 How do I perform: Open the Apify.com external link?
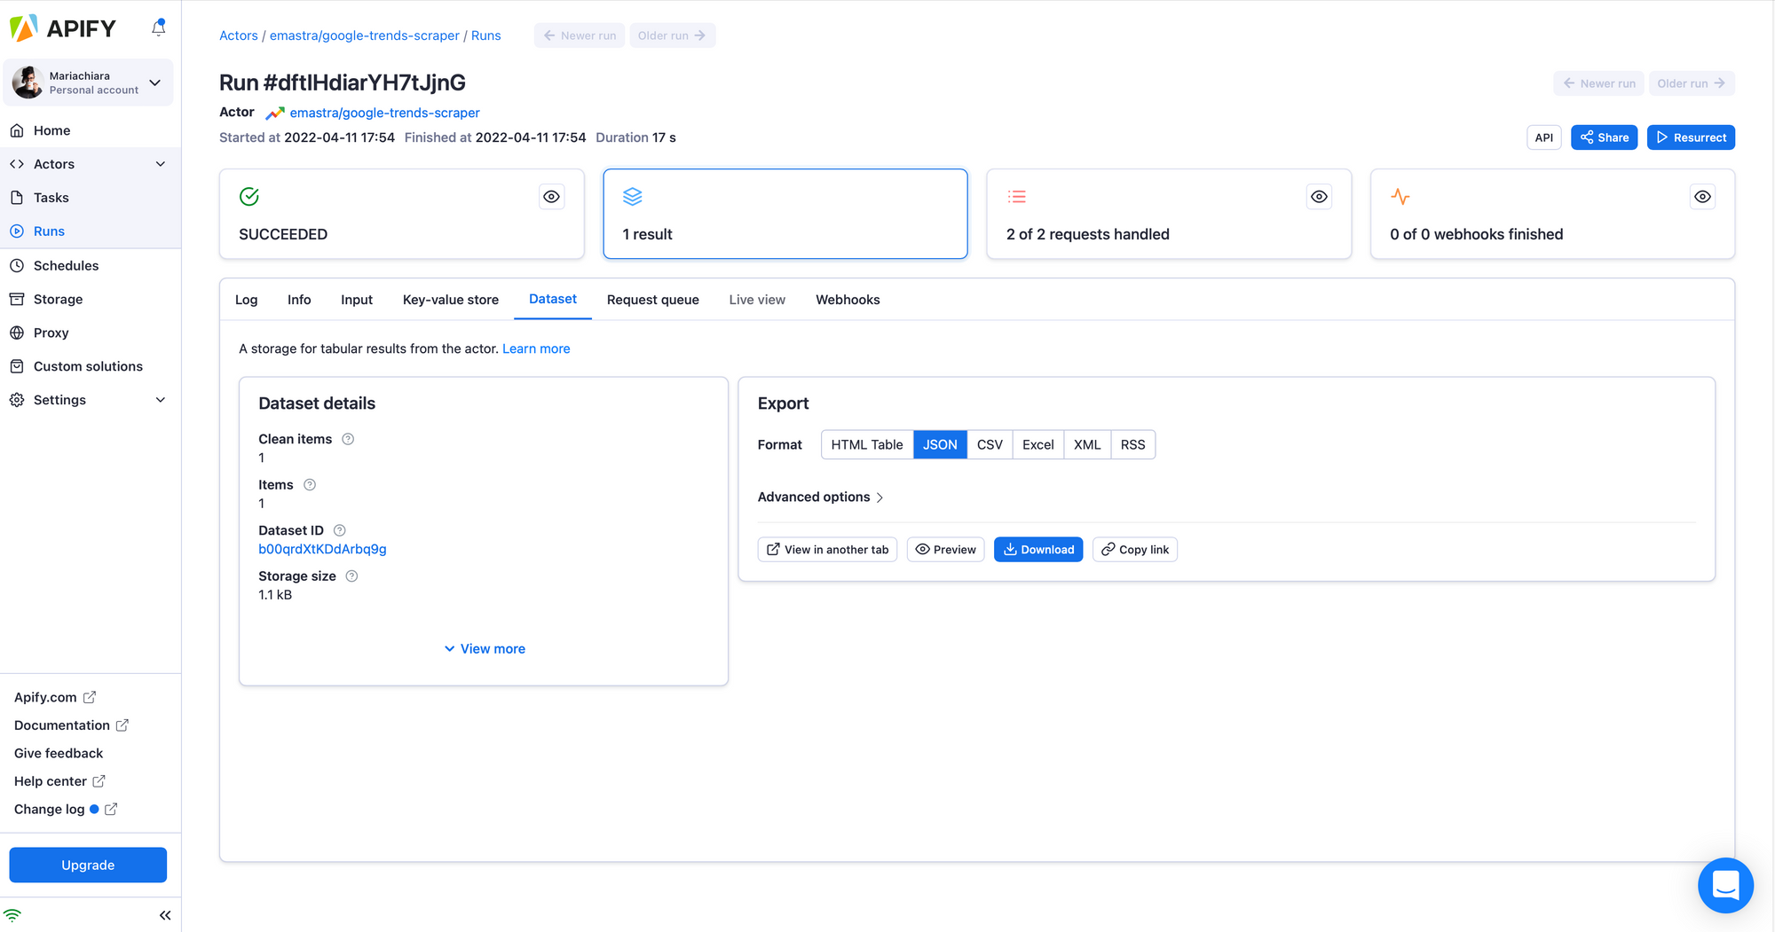55,697
